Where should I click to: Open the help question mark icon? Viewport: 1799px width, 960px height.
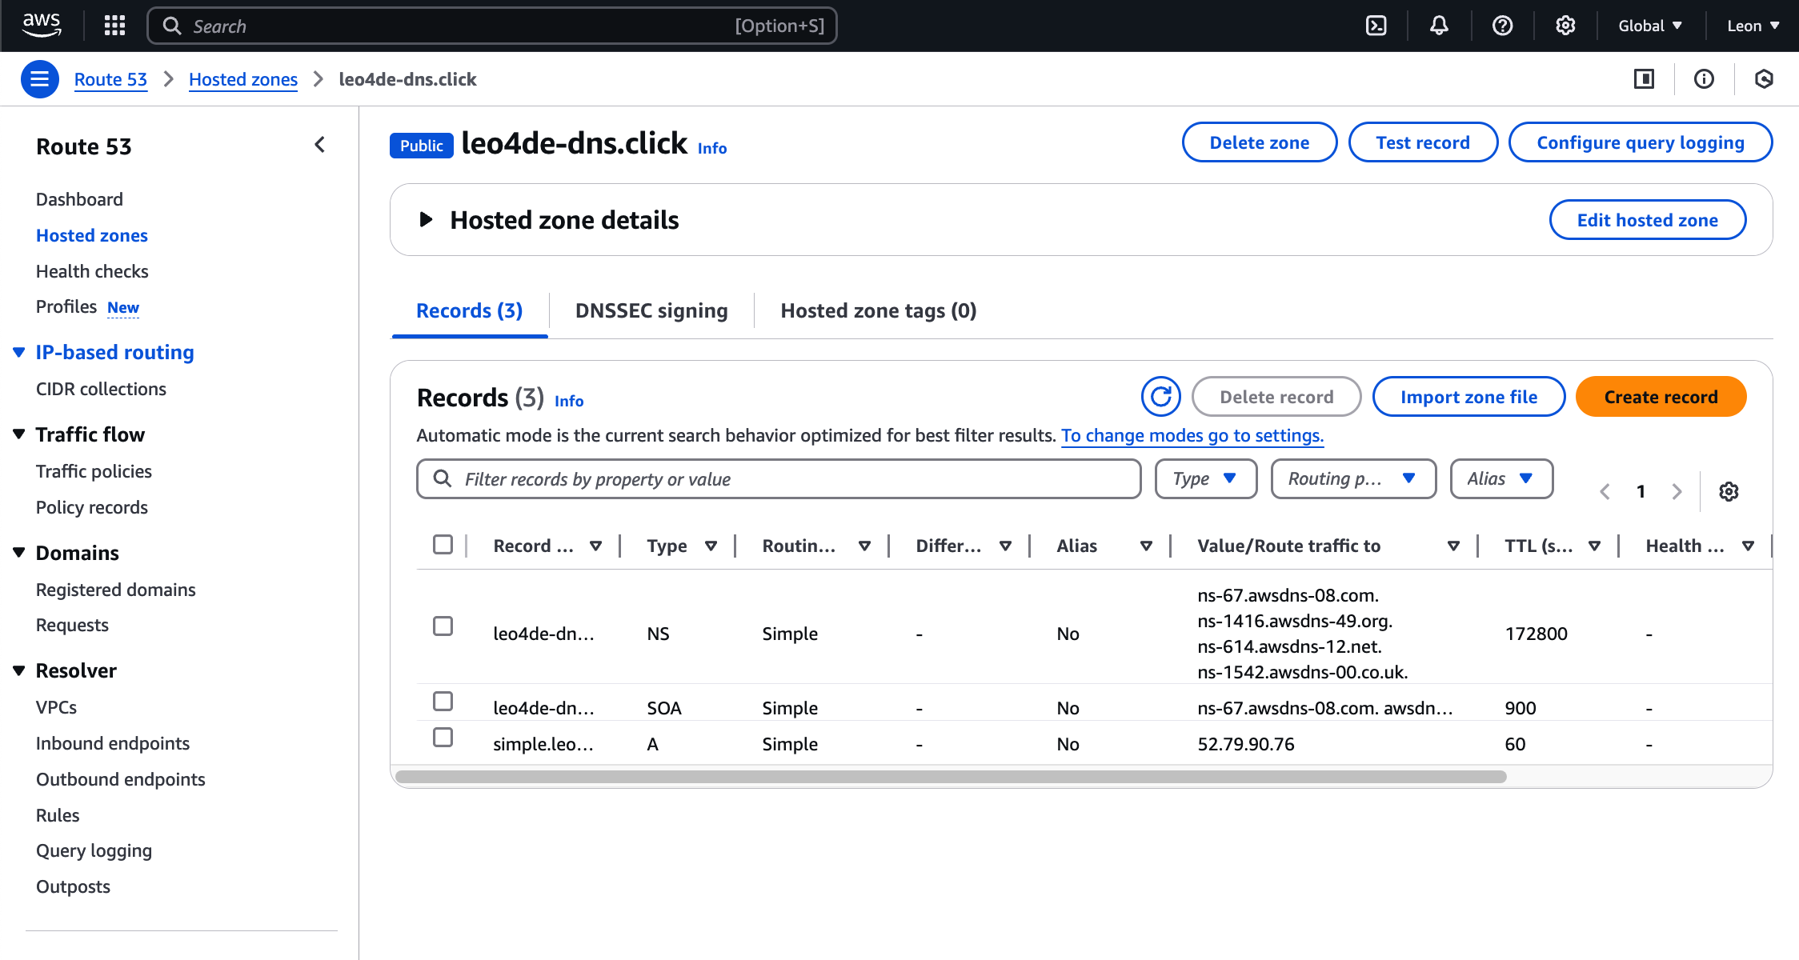(x=1502, y=26)
